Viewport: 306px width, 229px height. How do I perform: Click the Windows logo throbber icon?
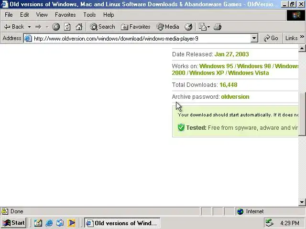[296, 15]
